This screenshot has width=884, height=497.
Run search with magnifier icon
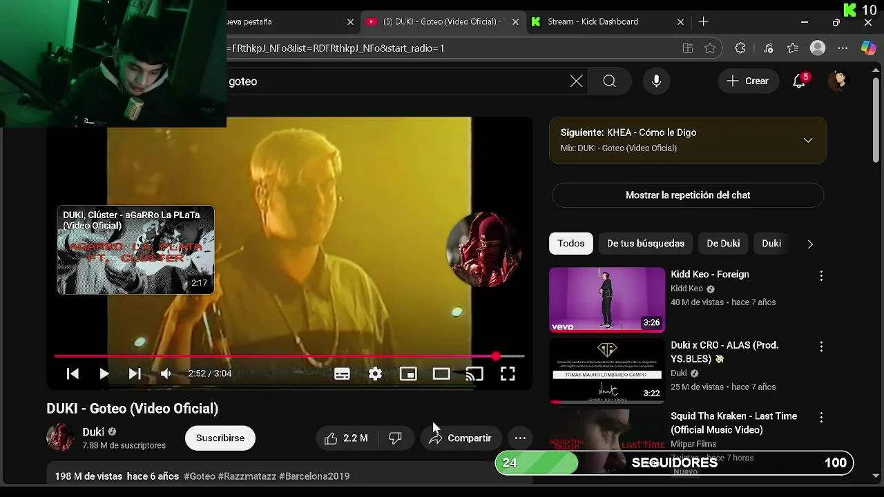609,81
